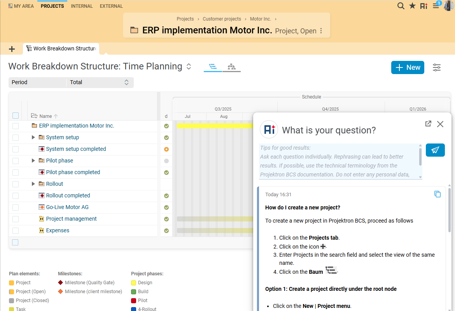Send the question with paper plane button
The image size is (455, 311).
click(435, 150)
